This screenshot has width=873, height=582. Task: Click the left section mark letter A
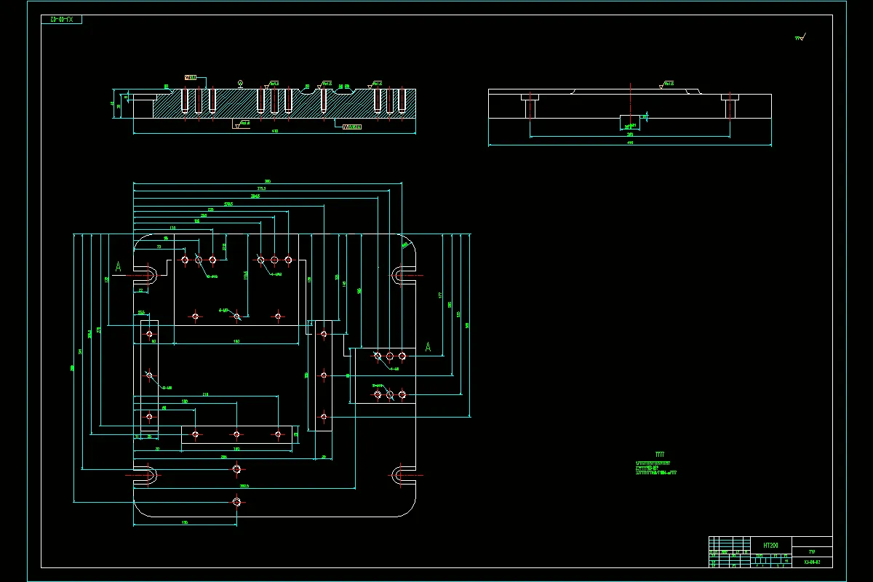click(x=119, y=267)
